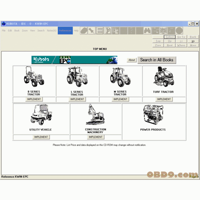Click the About button
This screenshot has width=200, height=200.
(132, 60)
